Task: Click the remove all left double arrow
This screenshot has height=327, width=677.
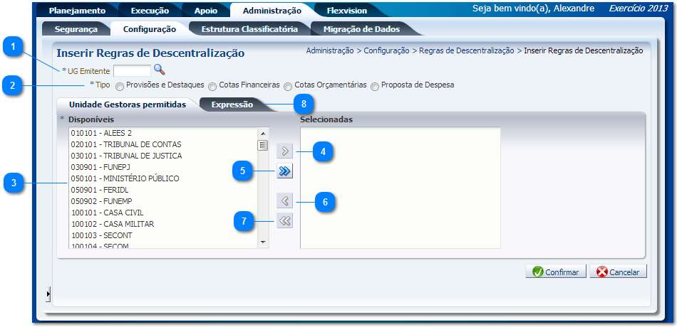Action: click(x=284, y=221)
